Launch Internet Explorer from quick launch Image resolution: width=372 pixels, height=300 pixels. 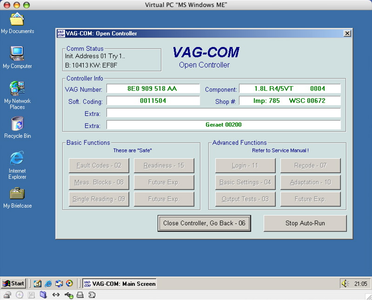coord(48,283)
